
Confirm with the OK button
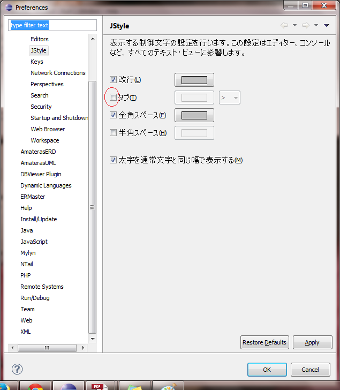pos(267,370)
